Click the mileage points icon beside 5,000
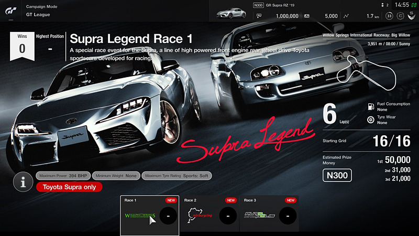The height and width of the screenshot is (236, 419). [x=307, y=16]
